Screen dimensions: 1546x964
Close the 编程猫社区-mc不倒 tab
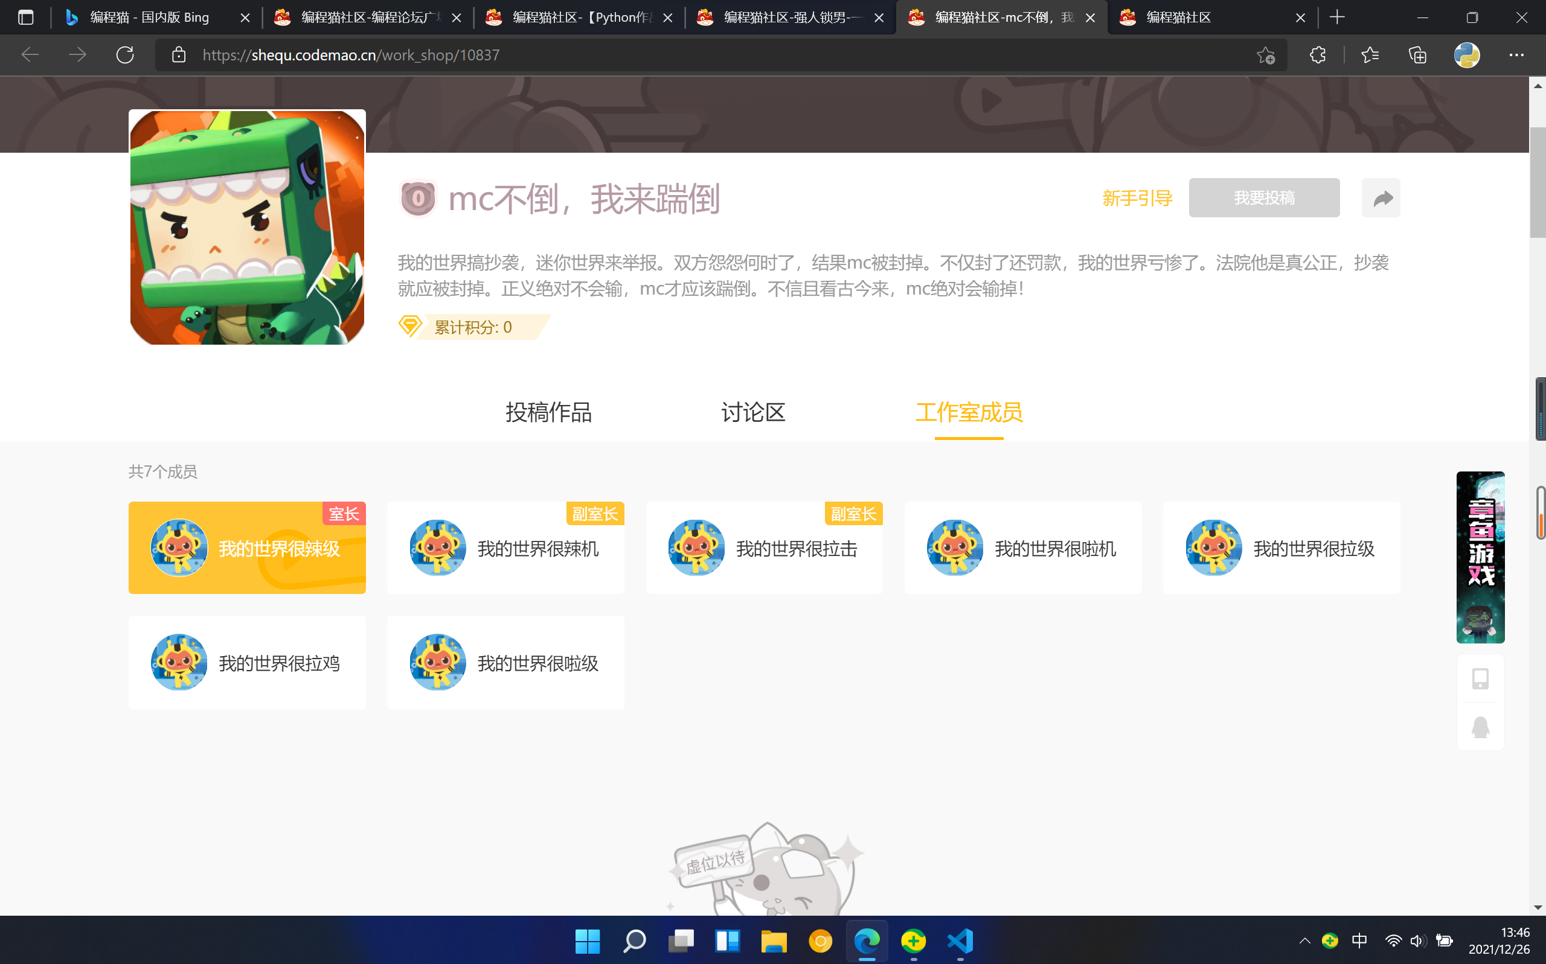(1091, 18)
